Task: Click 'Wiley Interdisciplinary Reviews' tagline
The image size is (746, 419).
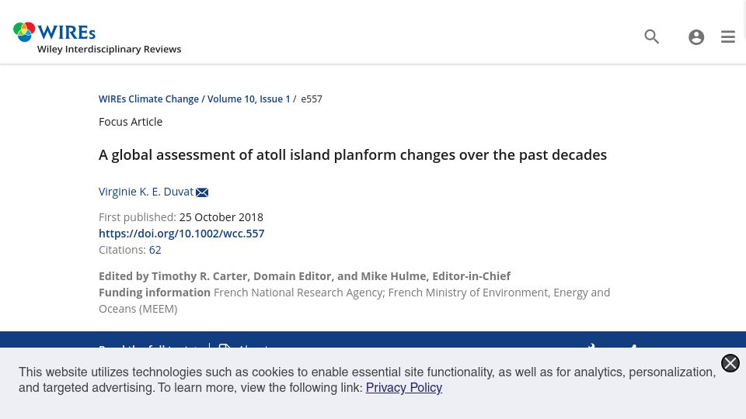Action: 109,49
